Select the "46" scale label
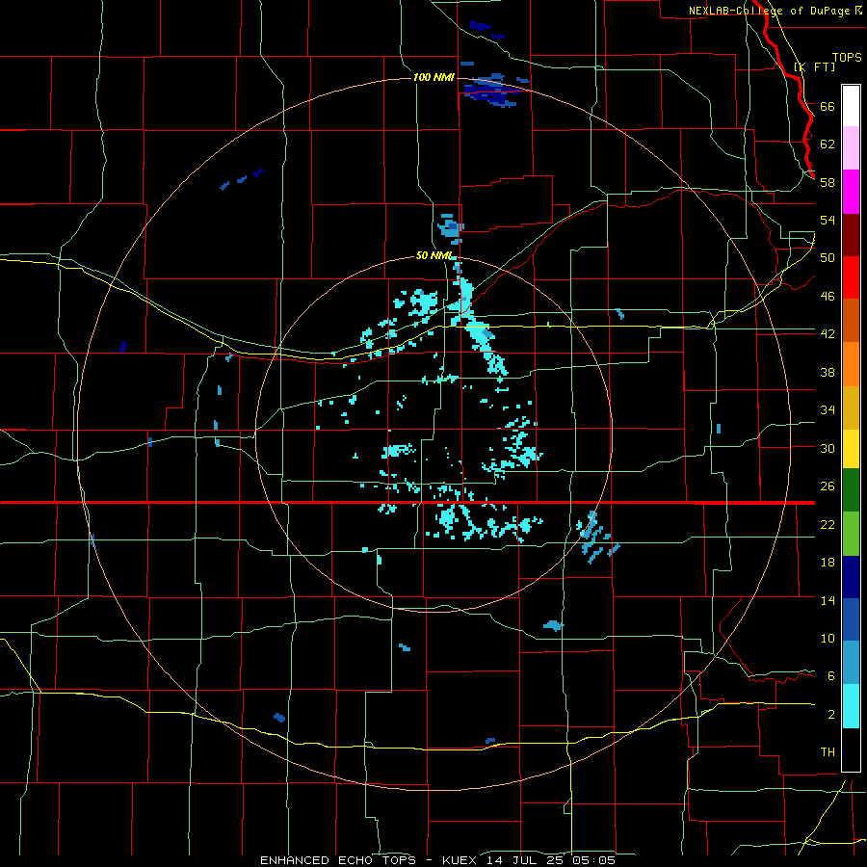This screenshot has height=867, width=867. 828,297
